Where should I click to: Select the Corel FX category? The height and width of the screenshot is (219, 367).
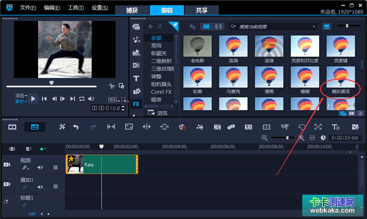161,92
